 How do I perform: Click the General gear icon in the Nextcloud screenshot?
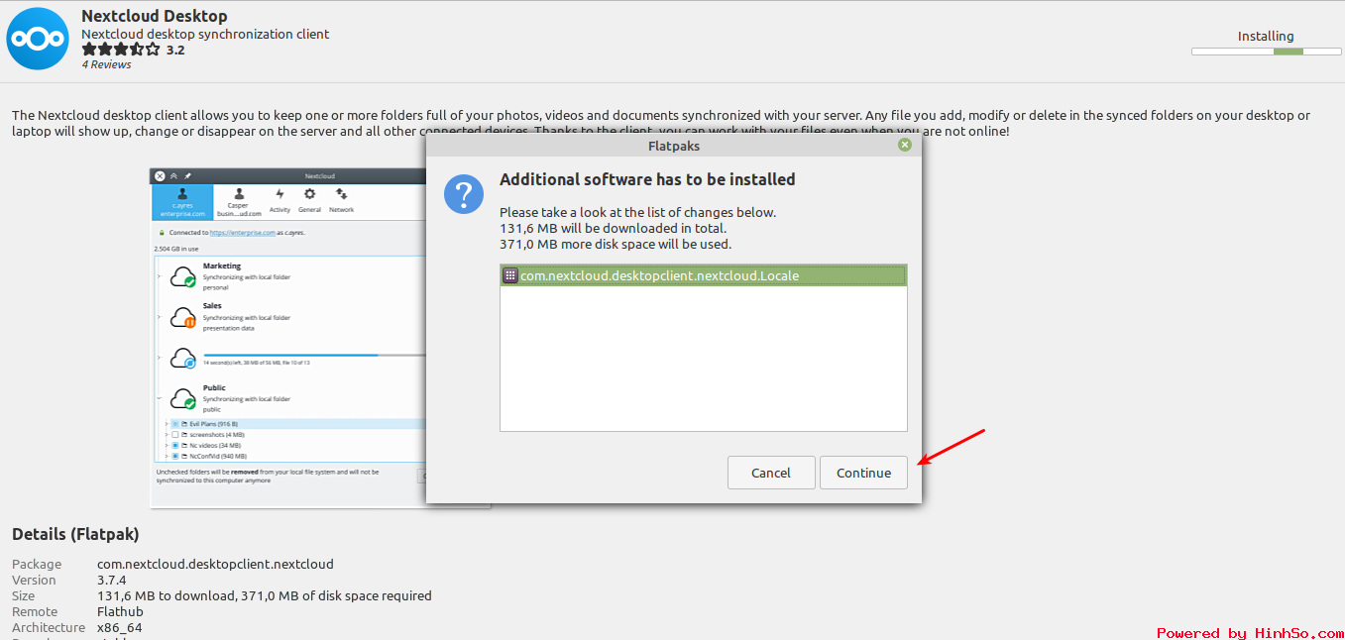(x=310, y=194)
